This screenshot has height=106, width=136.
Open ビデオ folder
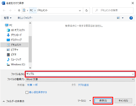11,54
